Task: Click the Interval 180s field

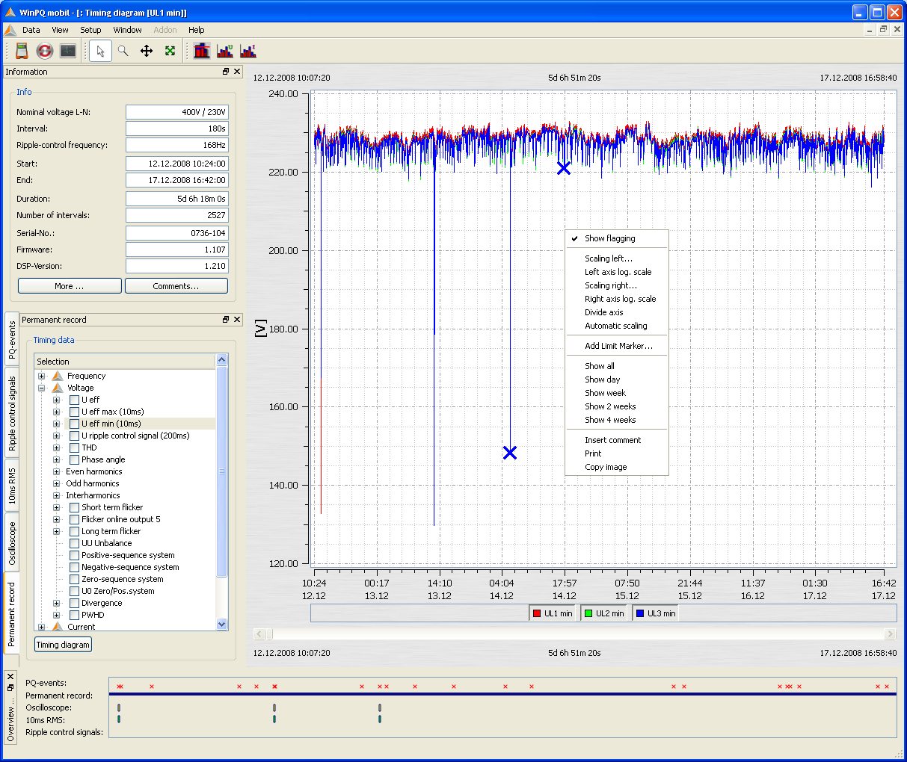Action: tap(176, 128)
